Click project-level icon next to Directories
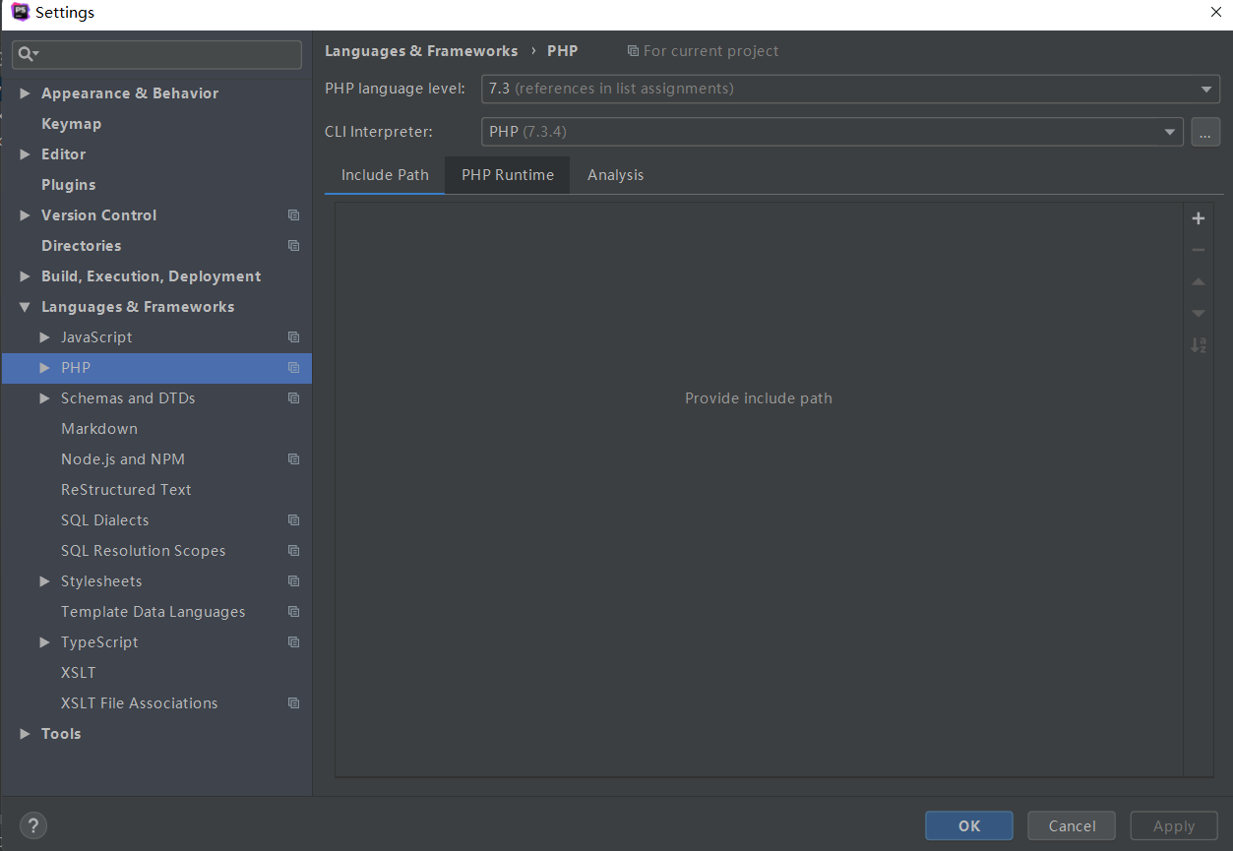1233x851 pixels. point(293,246)
